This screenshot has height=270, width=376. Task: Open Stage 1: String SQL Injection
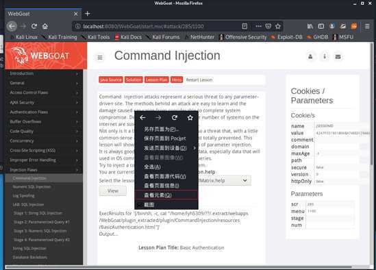38,213
